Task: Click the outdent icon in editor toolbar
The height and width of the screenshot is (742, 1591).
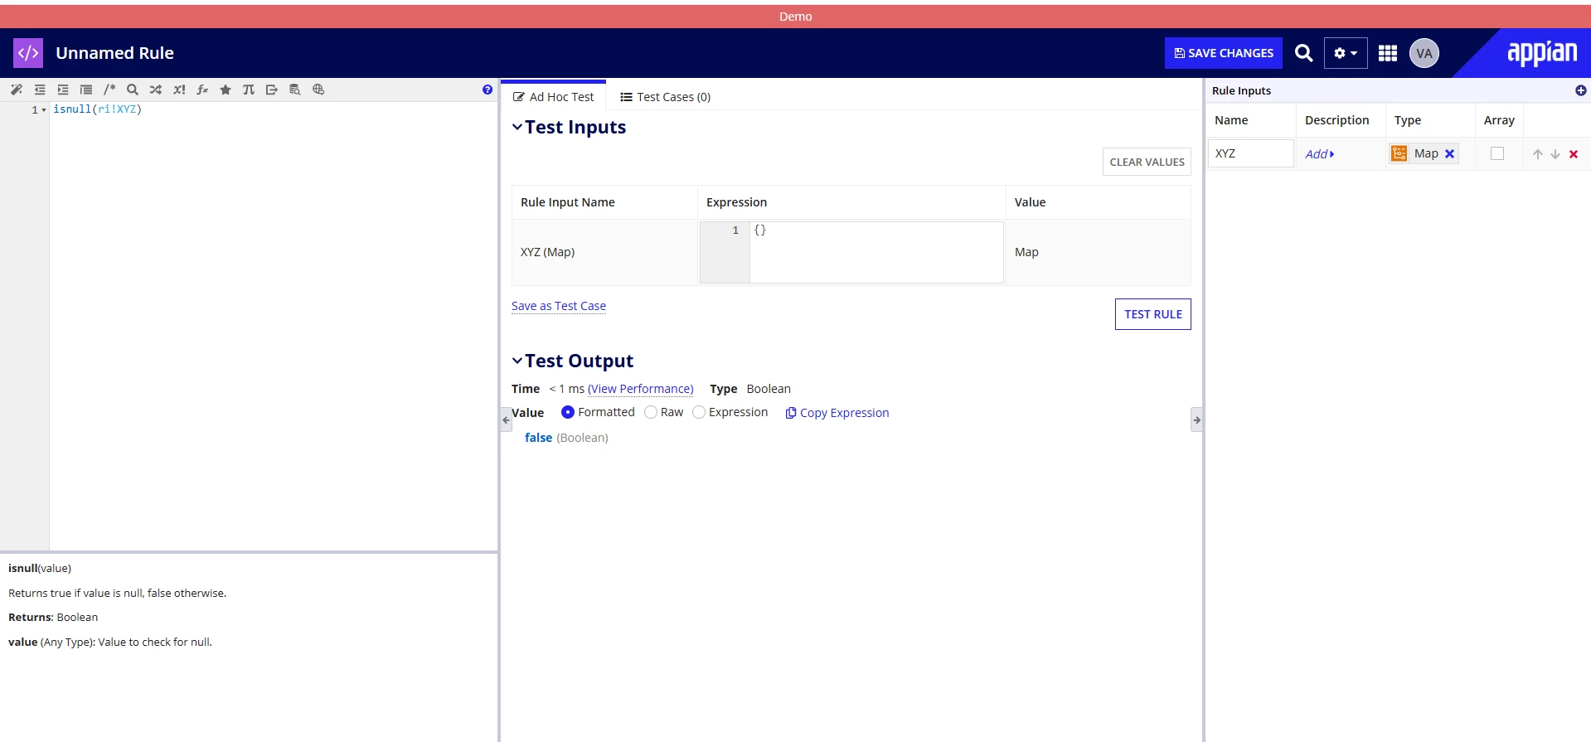Action: tap(39, 90)
